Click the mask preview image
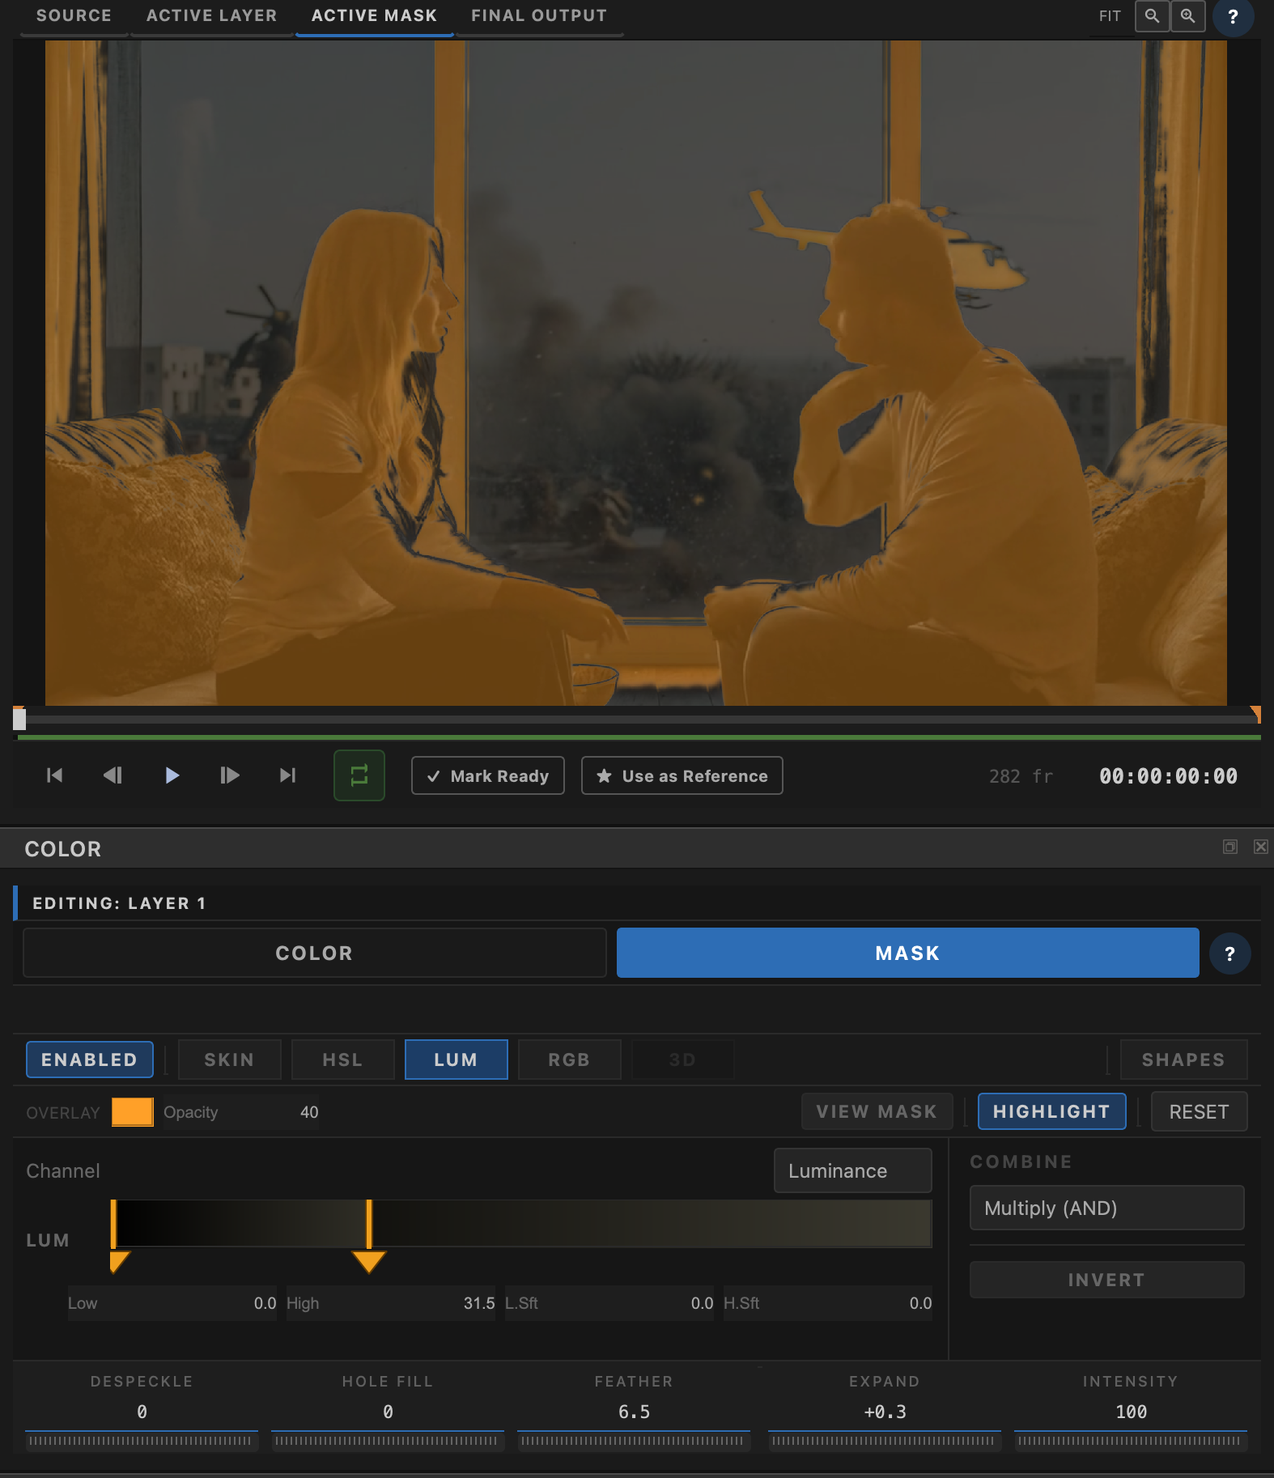Image resolution: width=1274 pixels, height=1478 pixels. click(636, 372)
